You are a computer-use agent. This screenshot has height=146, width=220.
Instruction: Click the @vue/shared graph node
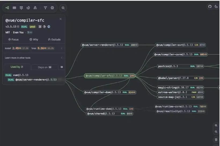(109, 113)
